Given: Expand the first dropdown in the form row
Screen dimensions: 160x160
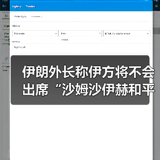Looking at the screenshot, I should [x=35, y=34].
